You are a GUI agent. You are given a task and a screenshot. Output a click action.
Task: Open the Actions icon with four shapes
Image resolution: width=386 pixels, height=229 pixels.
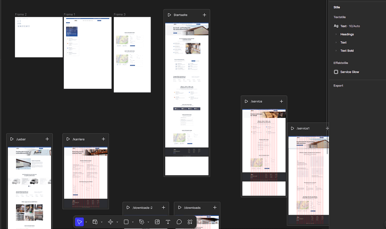coord(190,222)
